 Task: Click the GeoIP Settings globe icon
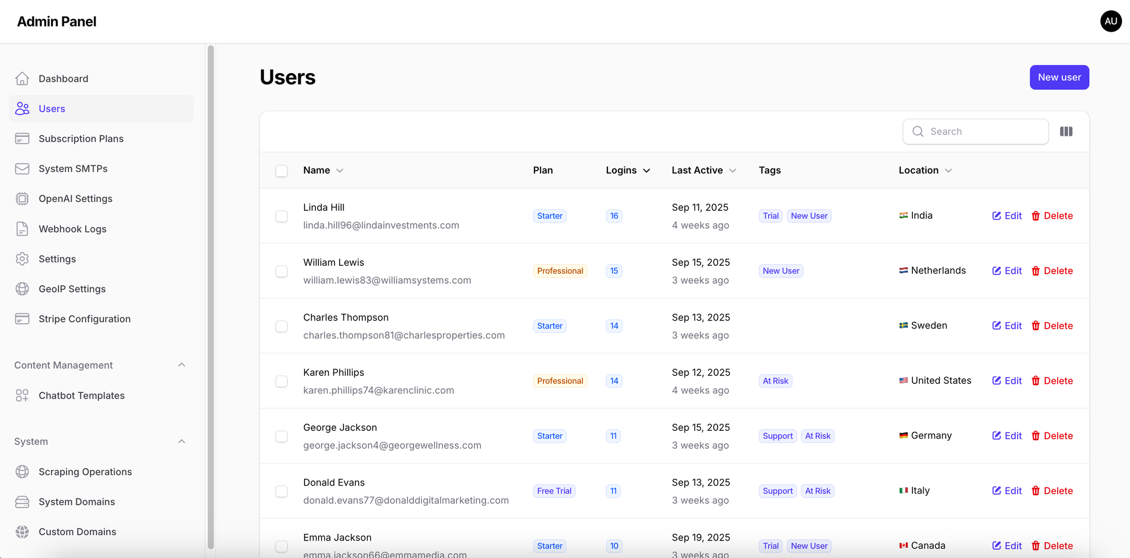tap(22, 289)
